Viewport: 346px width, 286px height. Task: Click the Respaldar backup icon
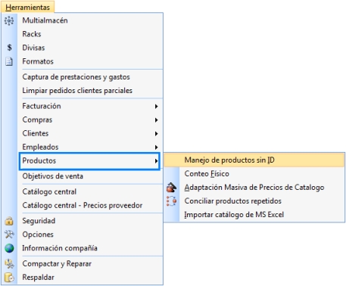pyautogui.click(x=9, y=277)
